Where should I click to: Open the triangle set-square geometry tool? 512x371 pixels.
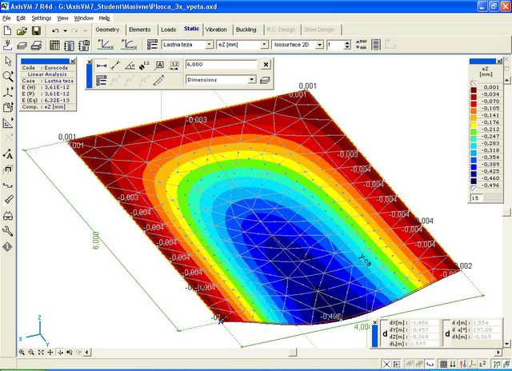coord(8,123)
